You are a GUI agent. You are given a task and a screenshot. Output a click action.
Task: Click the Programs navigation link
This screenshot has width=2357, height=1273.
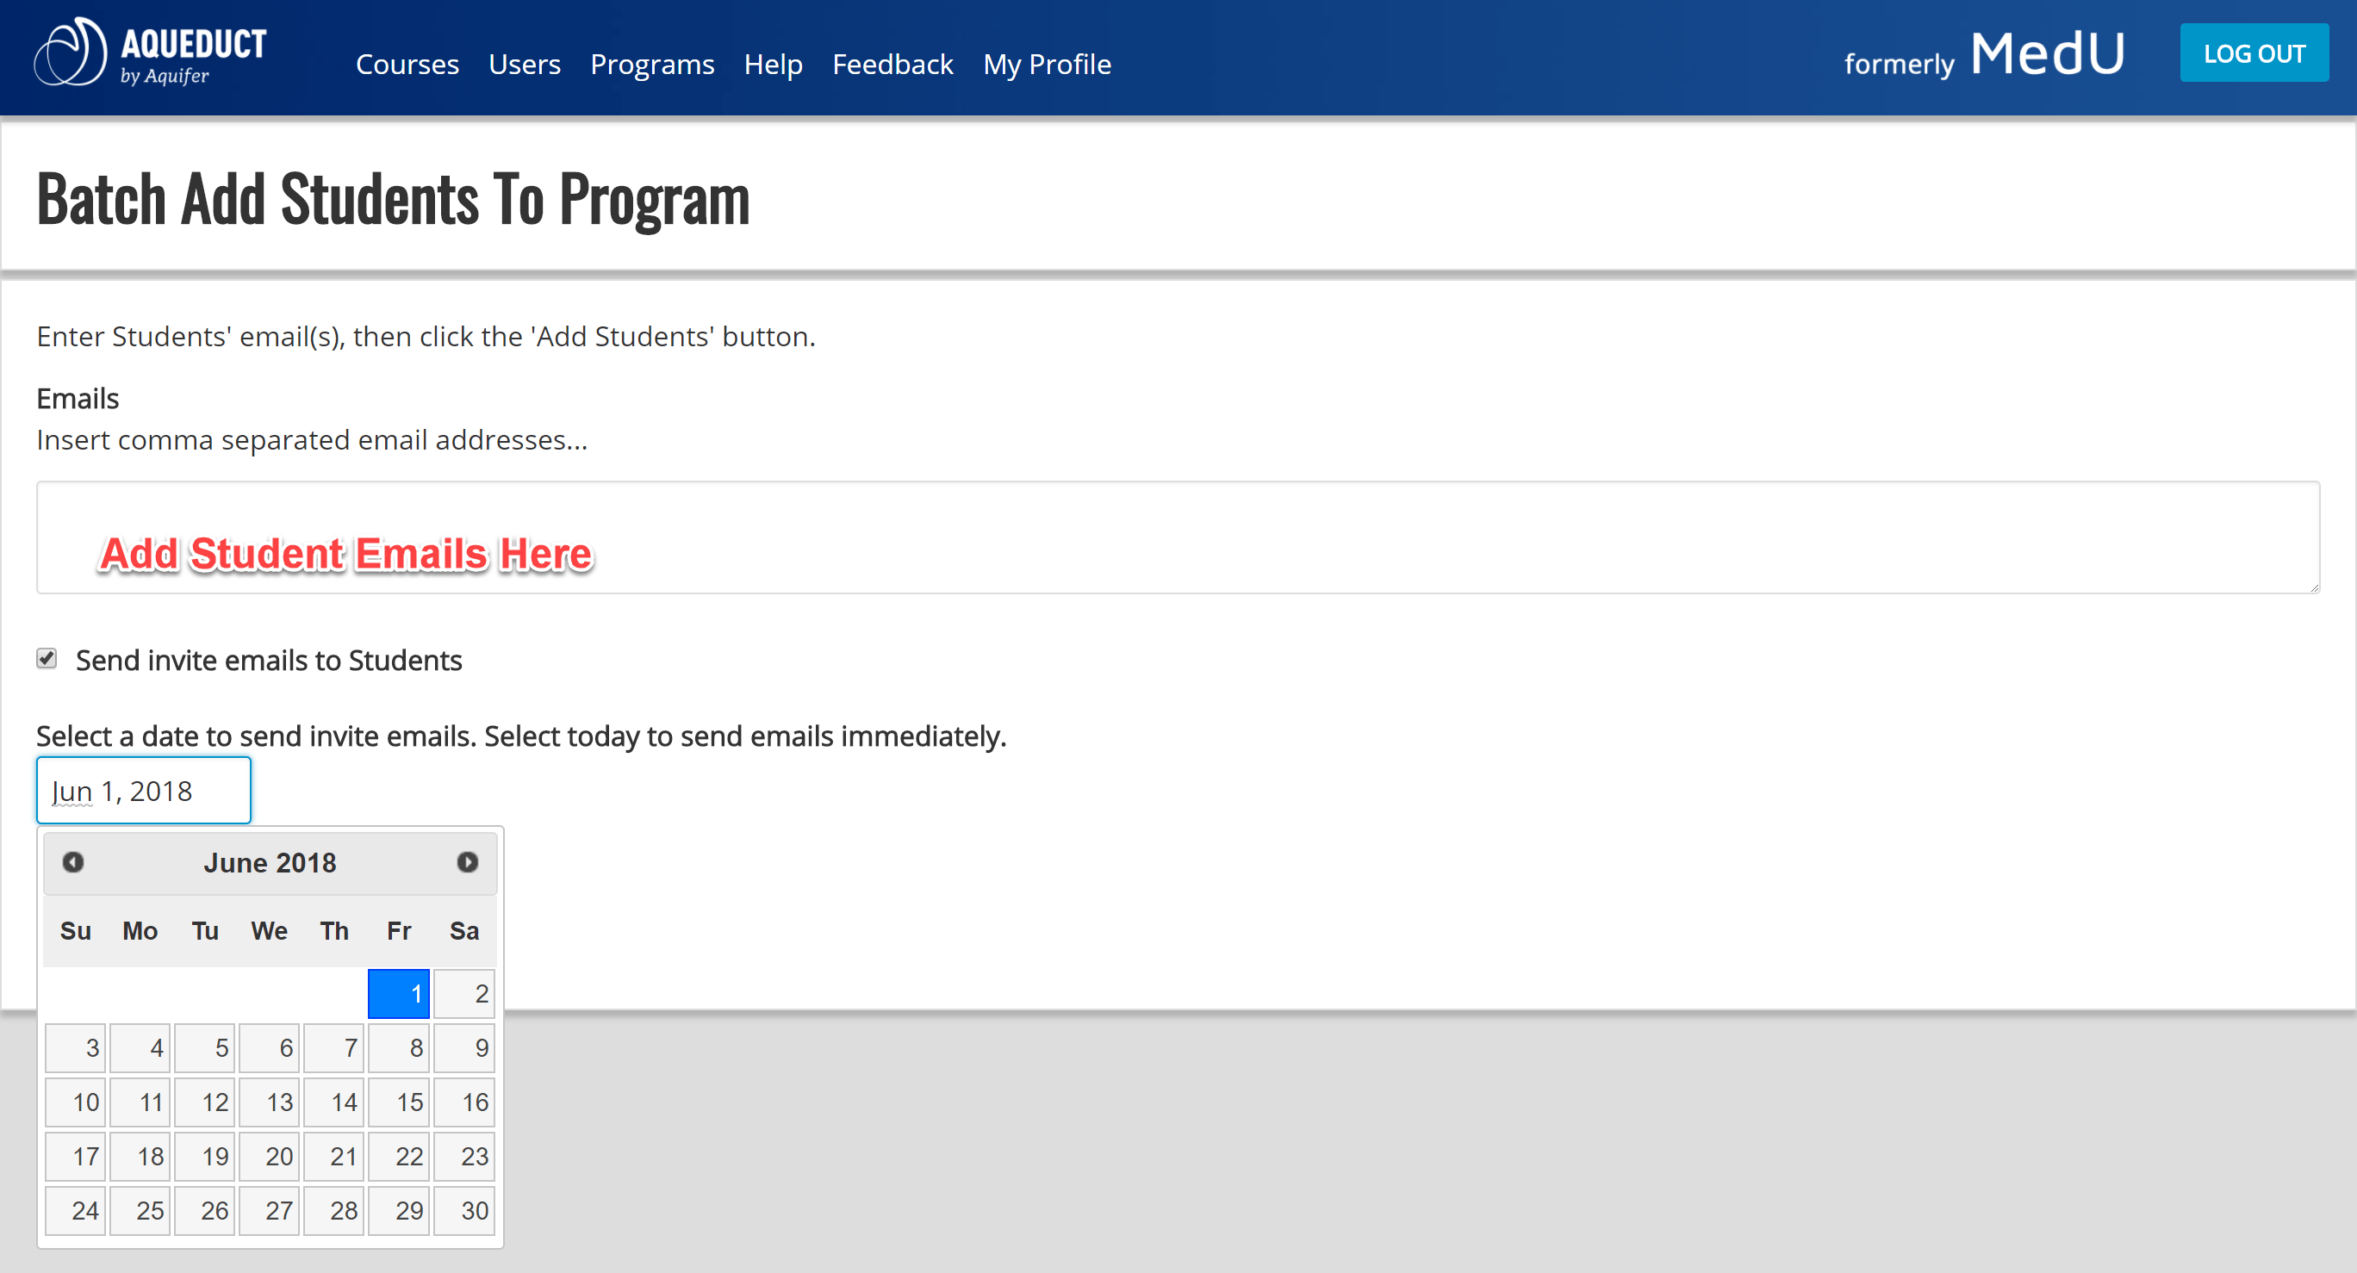click(x=652, y=65)
